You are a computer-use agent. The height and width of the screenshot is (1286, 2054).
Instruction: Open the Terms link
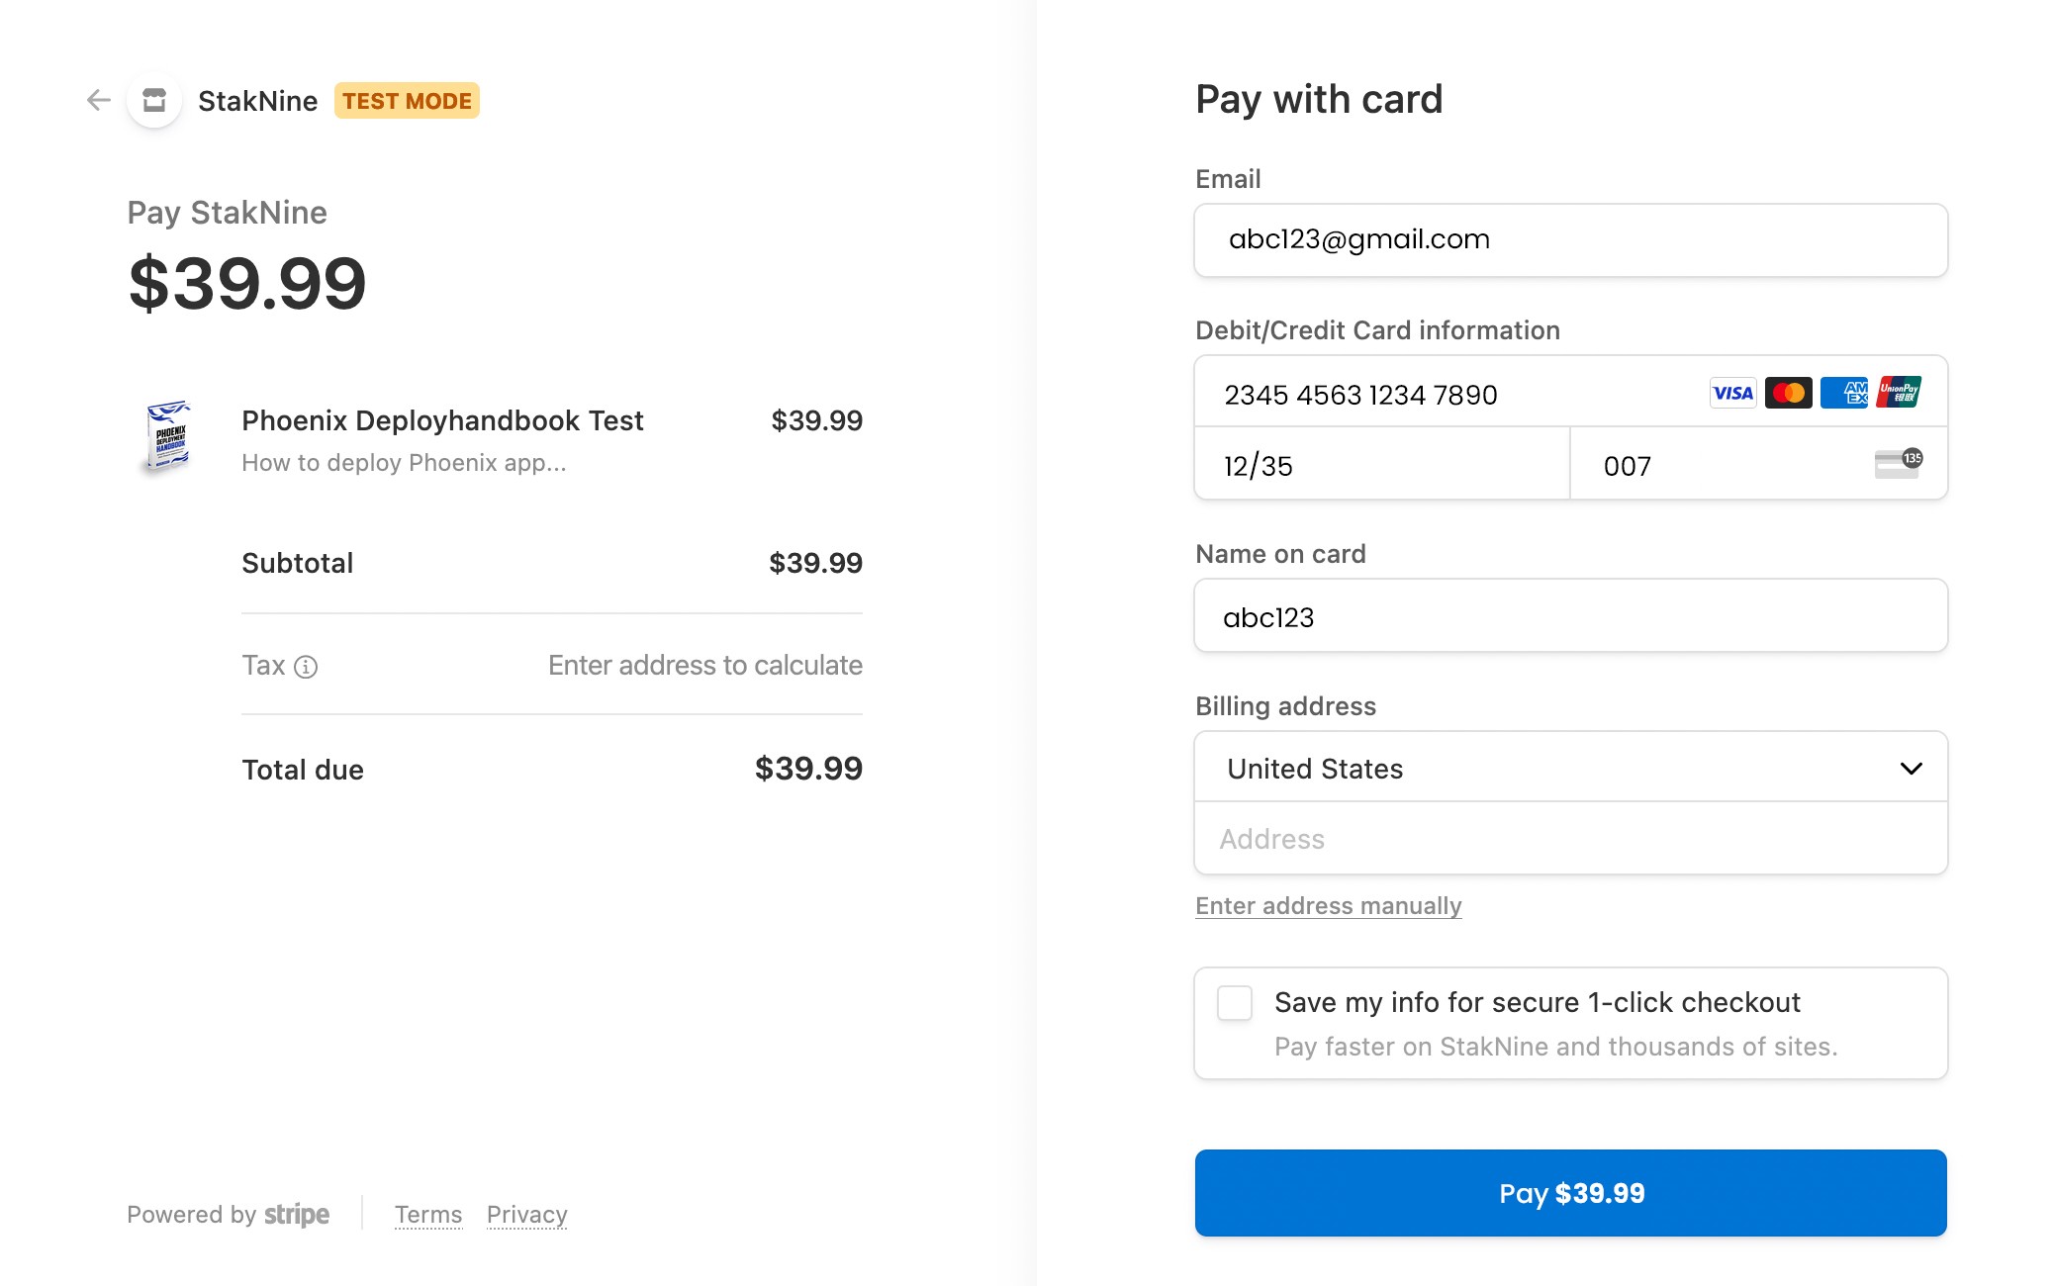click(x=427, y=1215)
